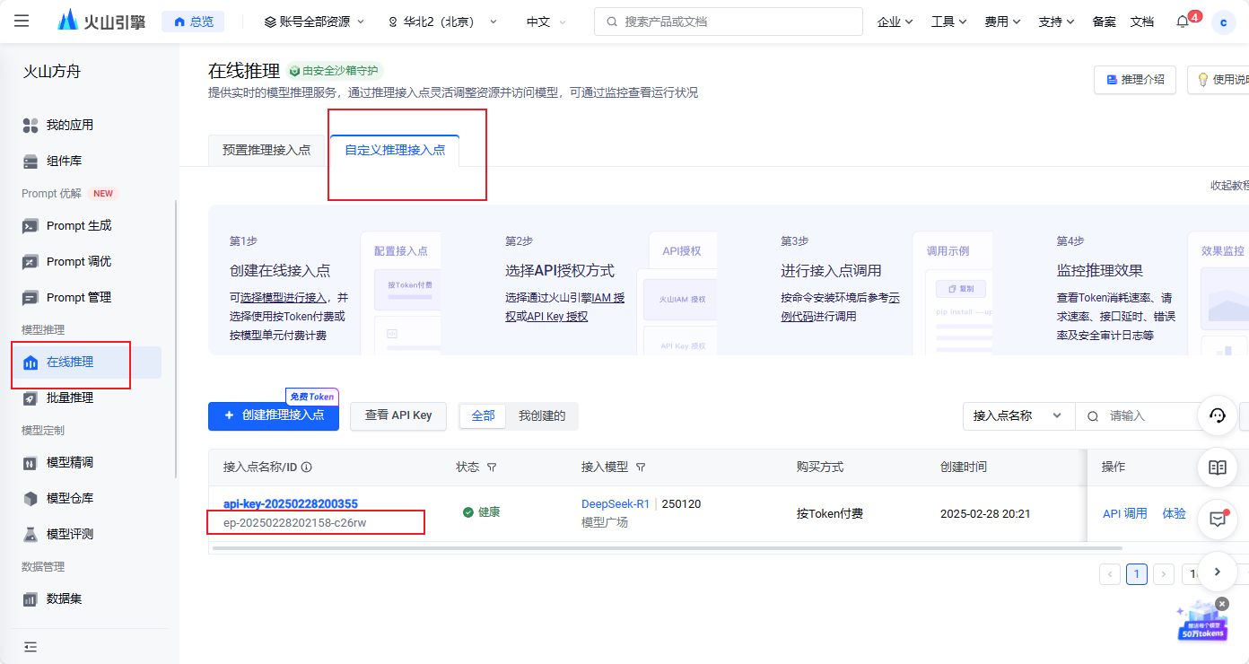The image size is (1249, 664).
Task: Click the 火山引擎 logo
Action: tap(100, 21)
